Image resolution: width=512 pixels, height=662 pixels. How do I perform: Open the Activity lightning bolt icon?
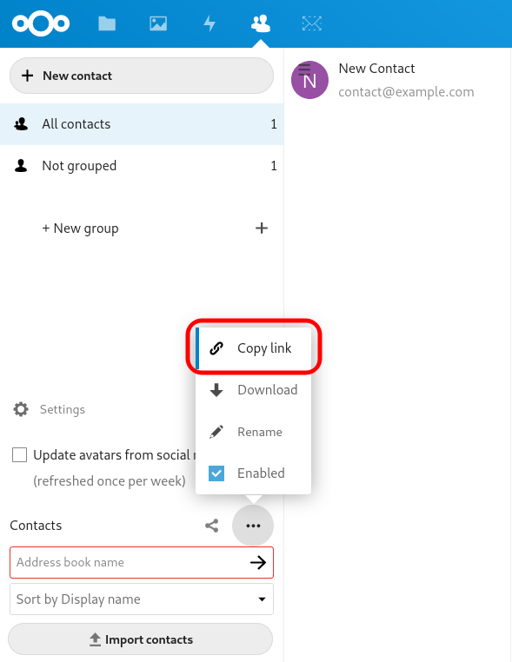click(x=209, y=23)
